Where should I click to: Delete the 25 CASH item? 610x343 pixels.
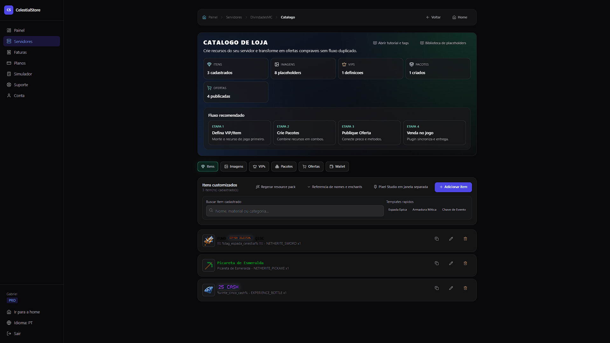(x=465, y=288)
